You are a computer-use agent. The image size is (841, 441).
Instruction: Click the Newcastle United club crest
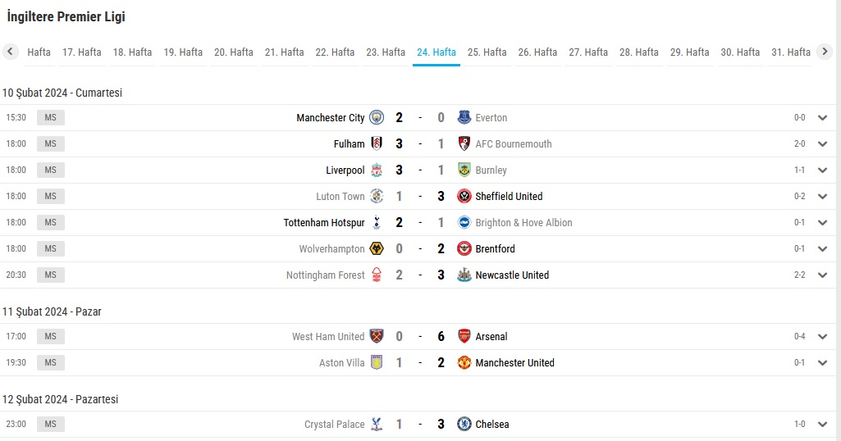pos(464,275)
